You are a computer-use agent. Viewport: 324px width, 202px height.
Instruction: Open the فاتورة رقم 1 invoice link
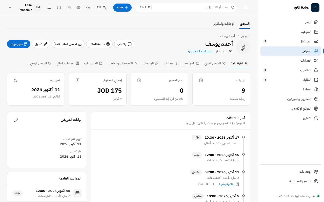(226, 184)
